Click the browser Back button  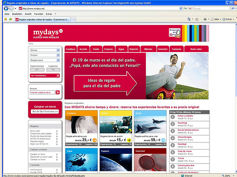6,9
